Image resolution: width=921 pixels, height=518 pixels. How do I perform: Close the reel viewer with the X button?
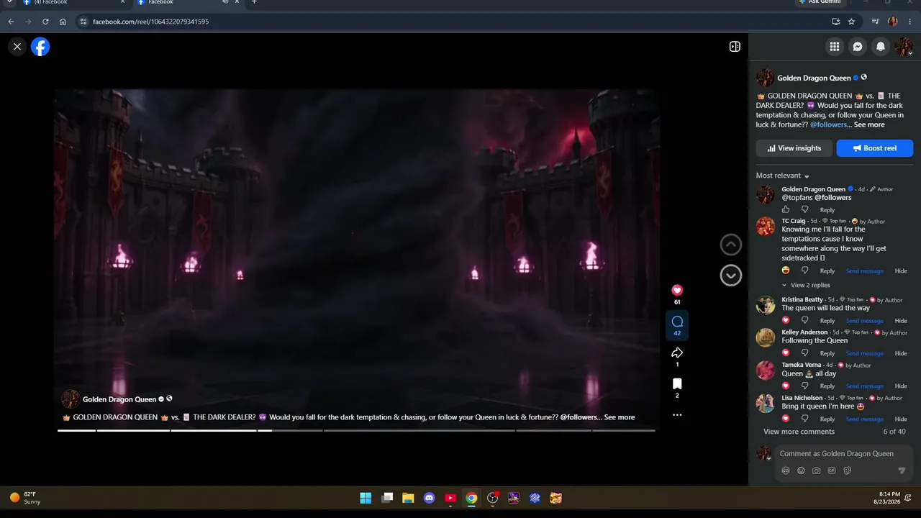(17, 47)
